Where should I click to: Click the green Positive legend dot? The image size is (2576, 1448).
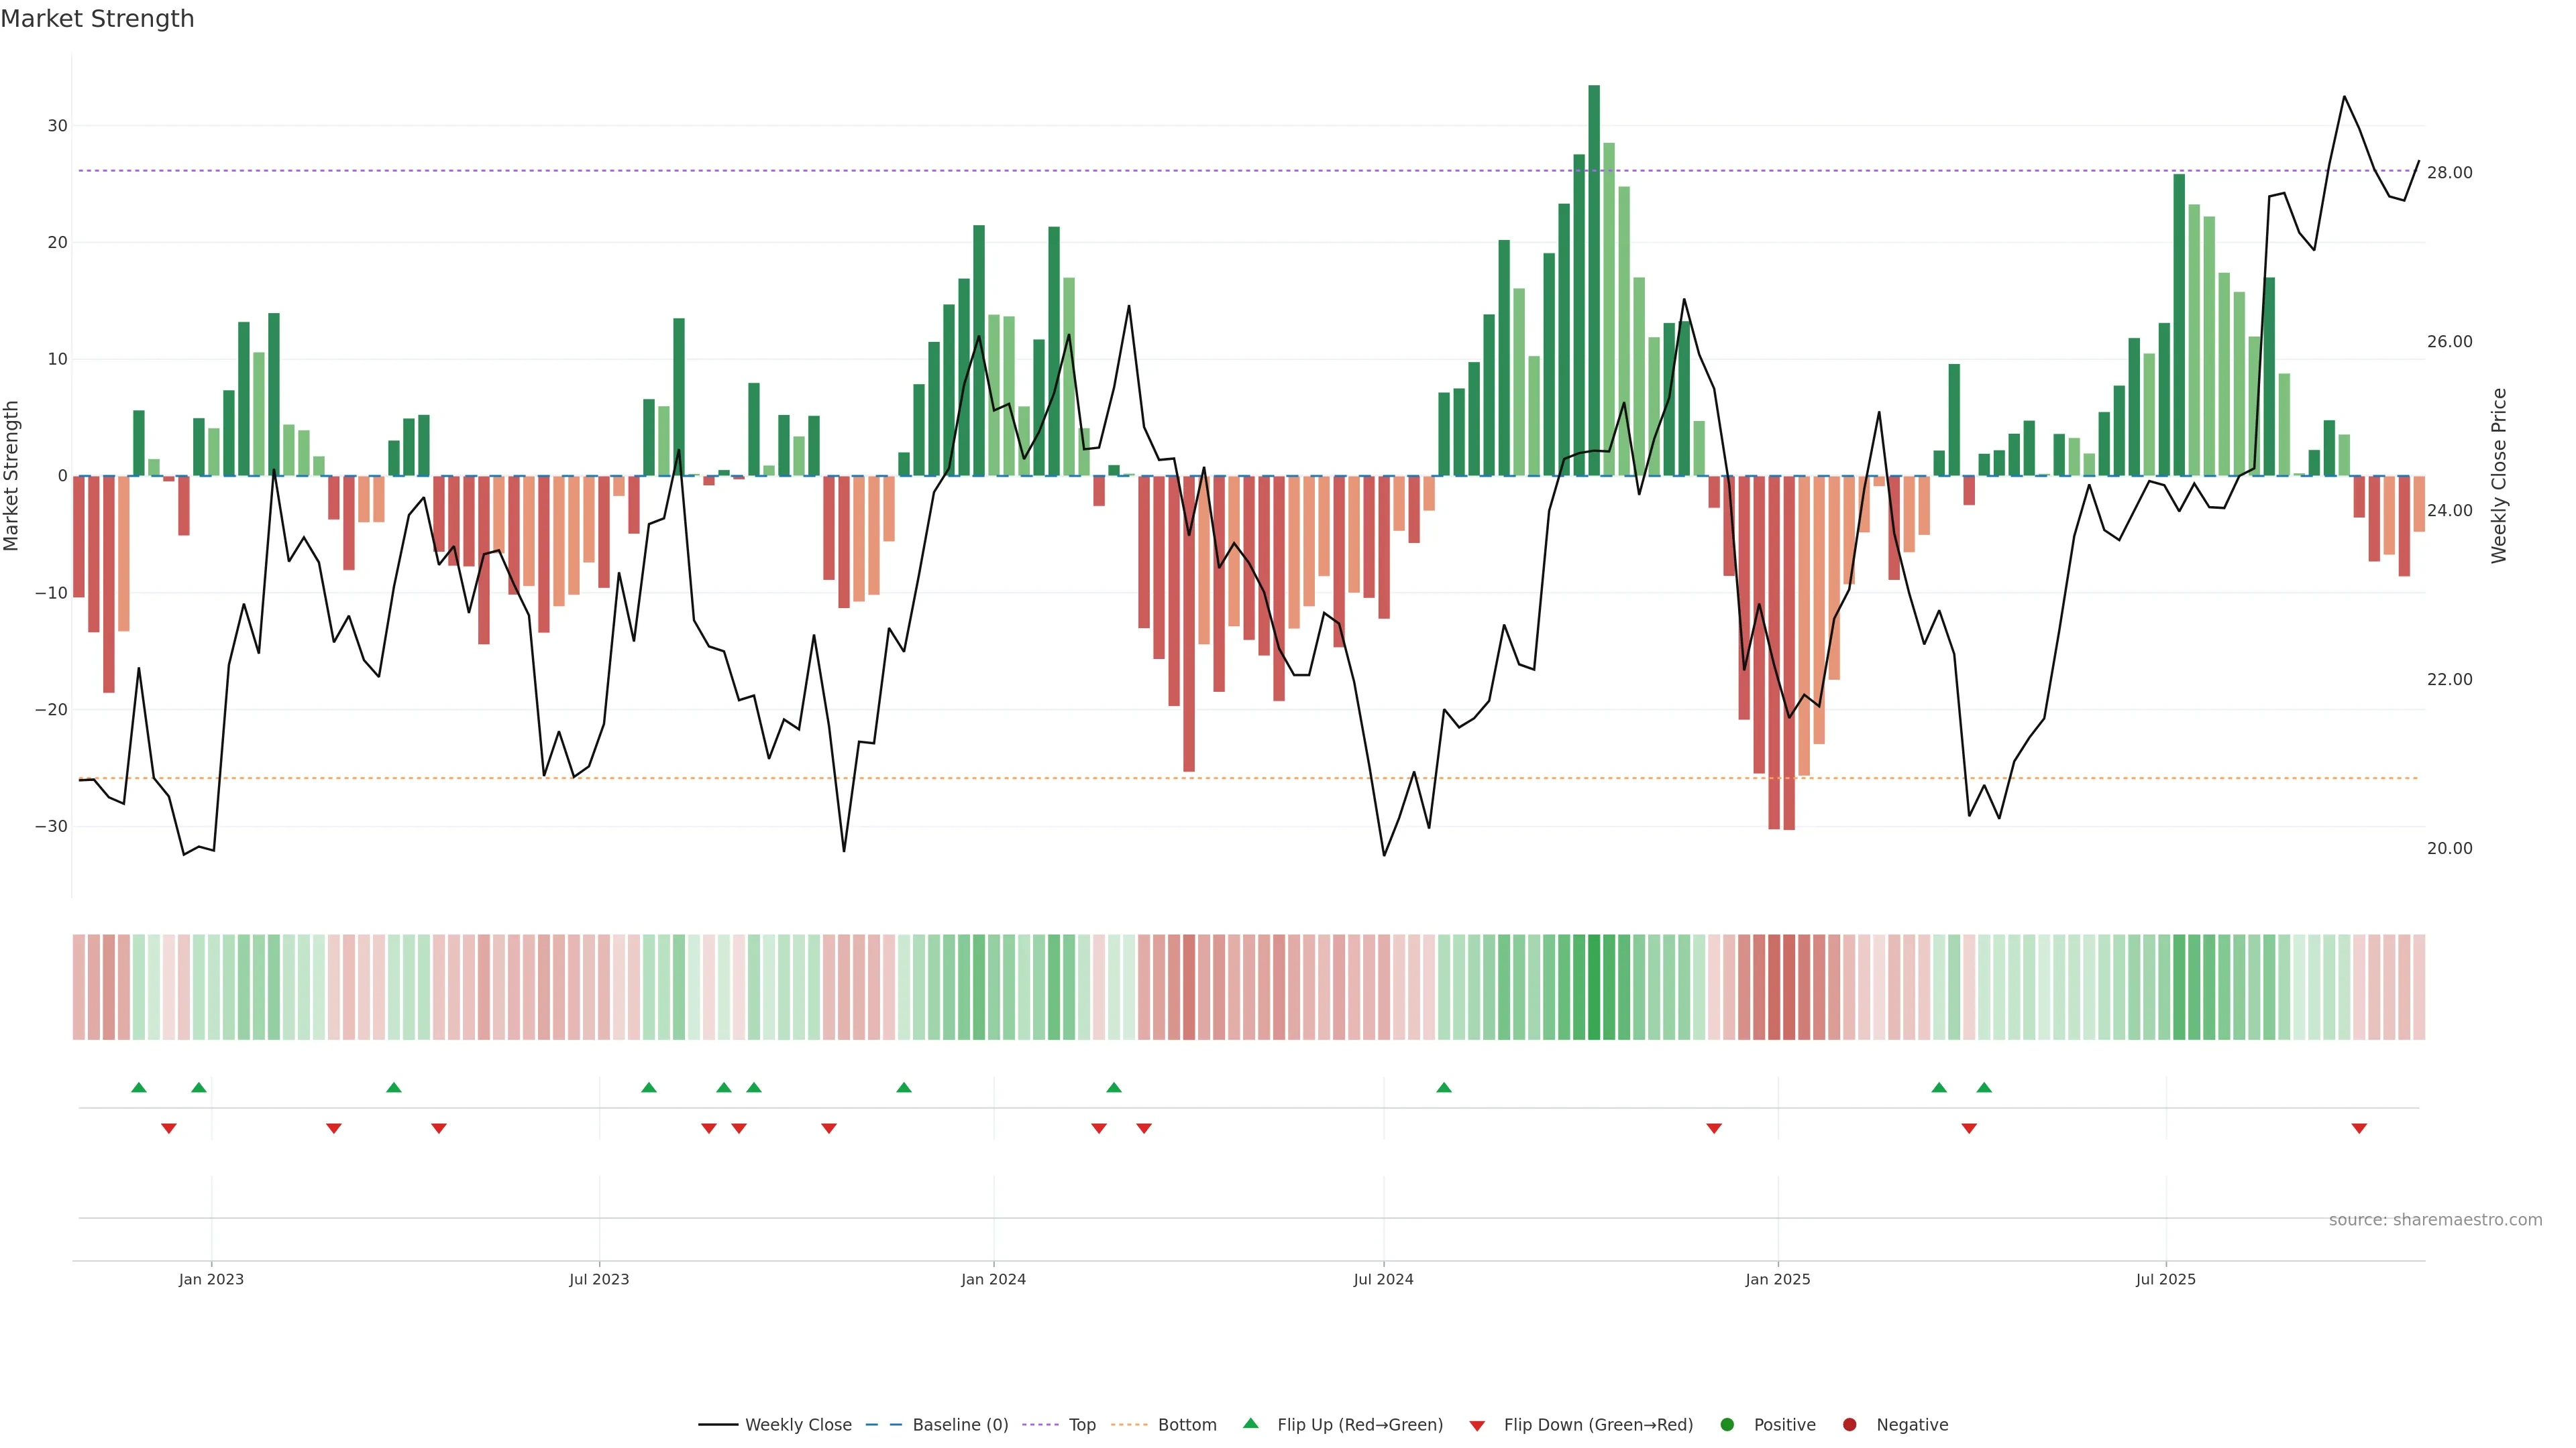click(x=1727, y=1425)
